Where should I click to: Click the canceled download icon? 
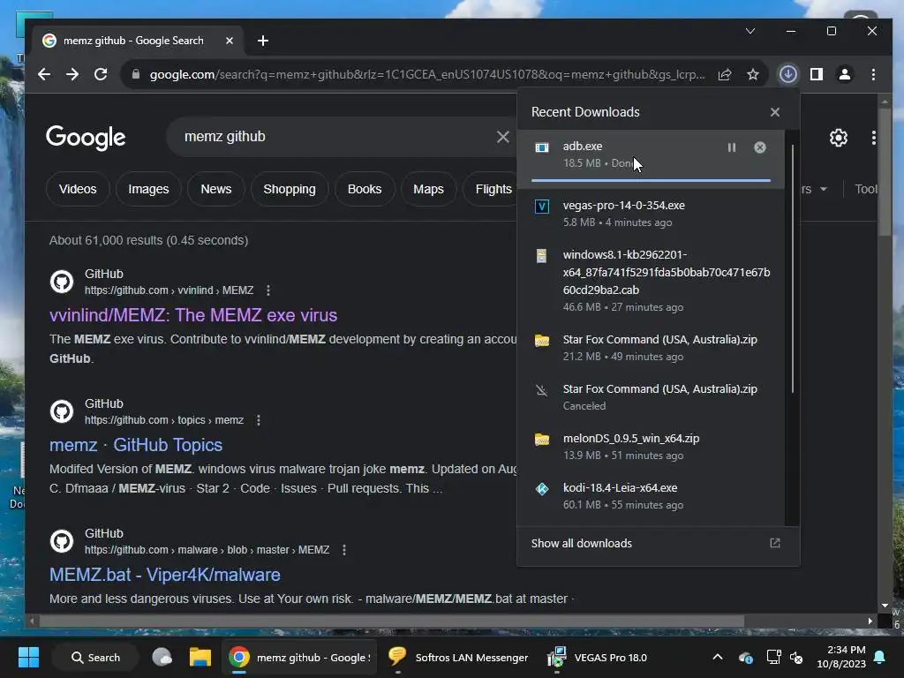tap(541, 390)
